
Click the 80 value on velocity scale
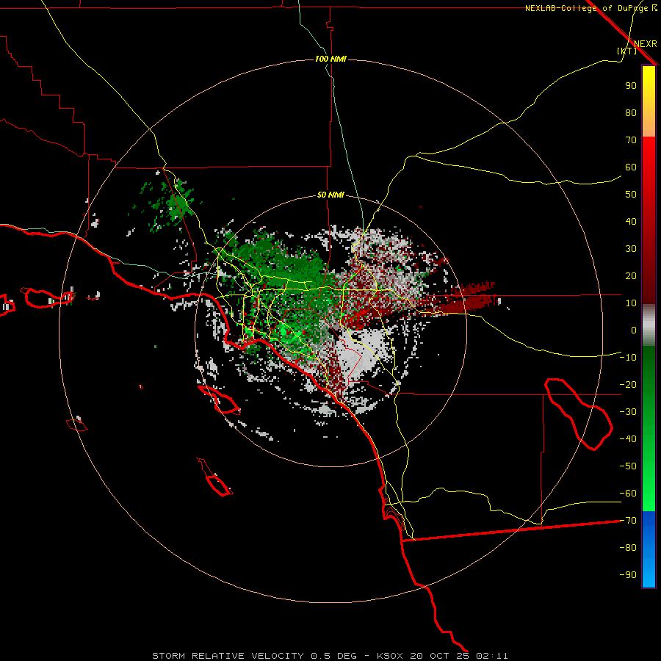click(631, 113)
